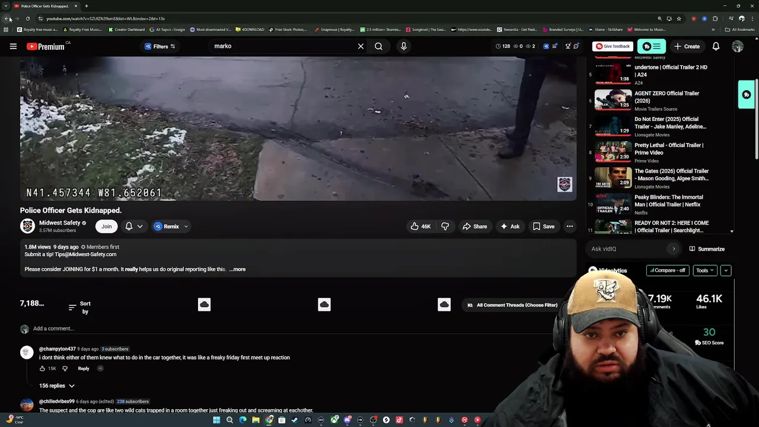Open Steam from taskbar
759x427 pixels.
tap(295, 420)
